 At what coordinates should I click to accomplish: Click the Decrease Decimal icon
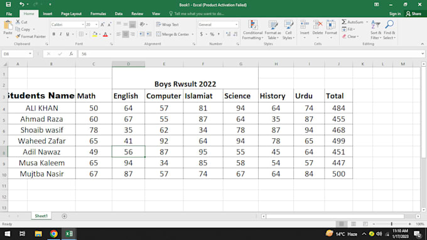tap(235, 34)
